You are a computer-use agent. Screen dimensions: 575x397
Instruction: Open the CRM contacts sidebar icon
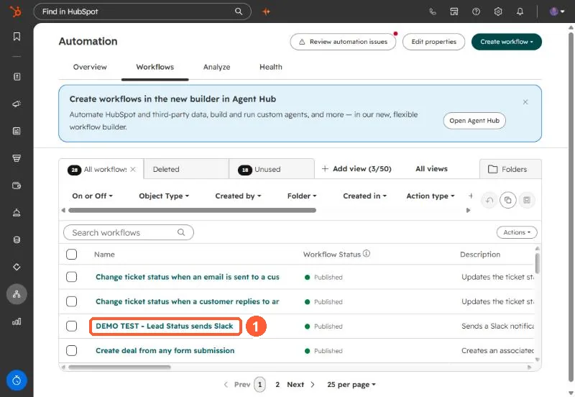coord(17,77)
